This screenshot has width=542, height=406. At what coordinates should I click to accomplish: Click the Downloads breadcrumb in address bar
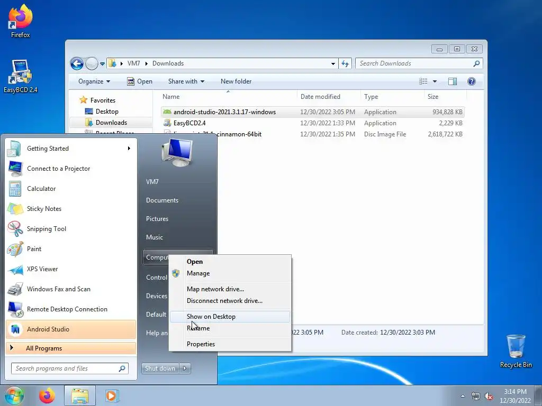click(168, 63)
